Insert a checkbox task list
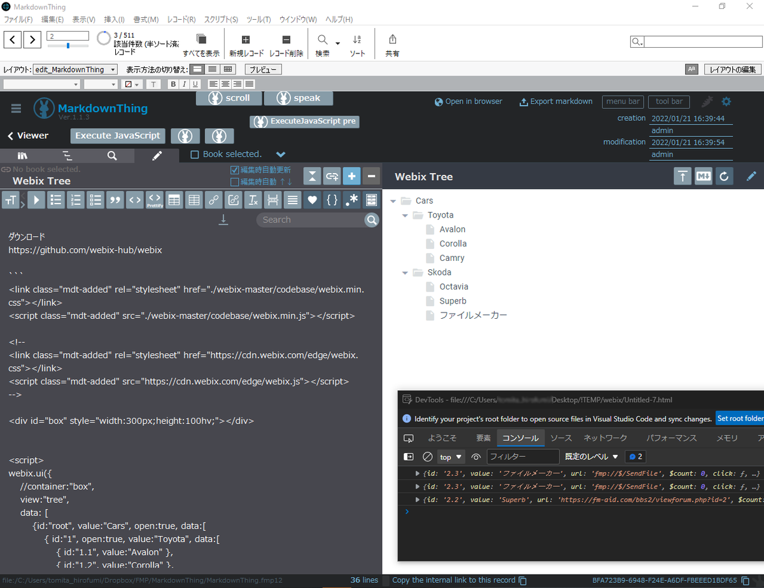Screen dimensions: 764x588 (x=95, y=200)
